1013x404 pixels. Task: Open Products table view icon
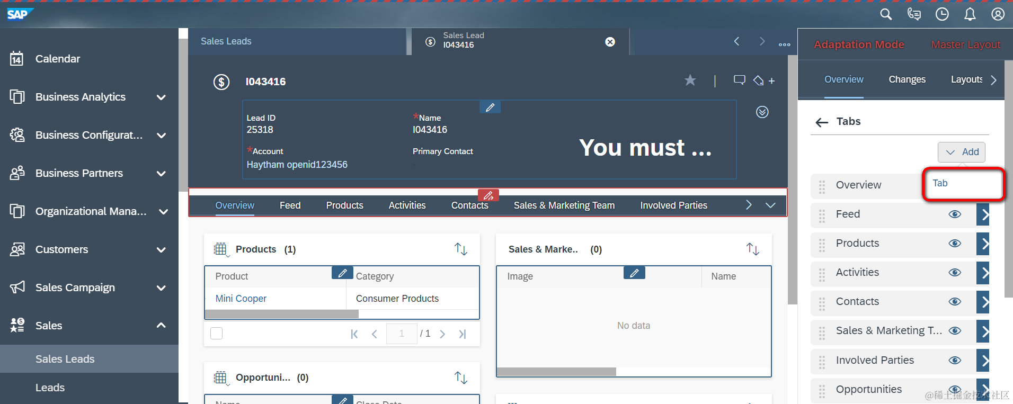pyautogui.click(x=221, y=249)
